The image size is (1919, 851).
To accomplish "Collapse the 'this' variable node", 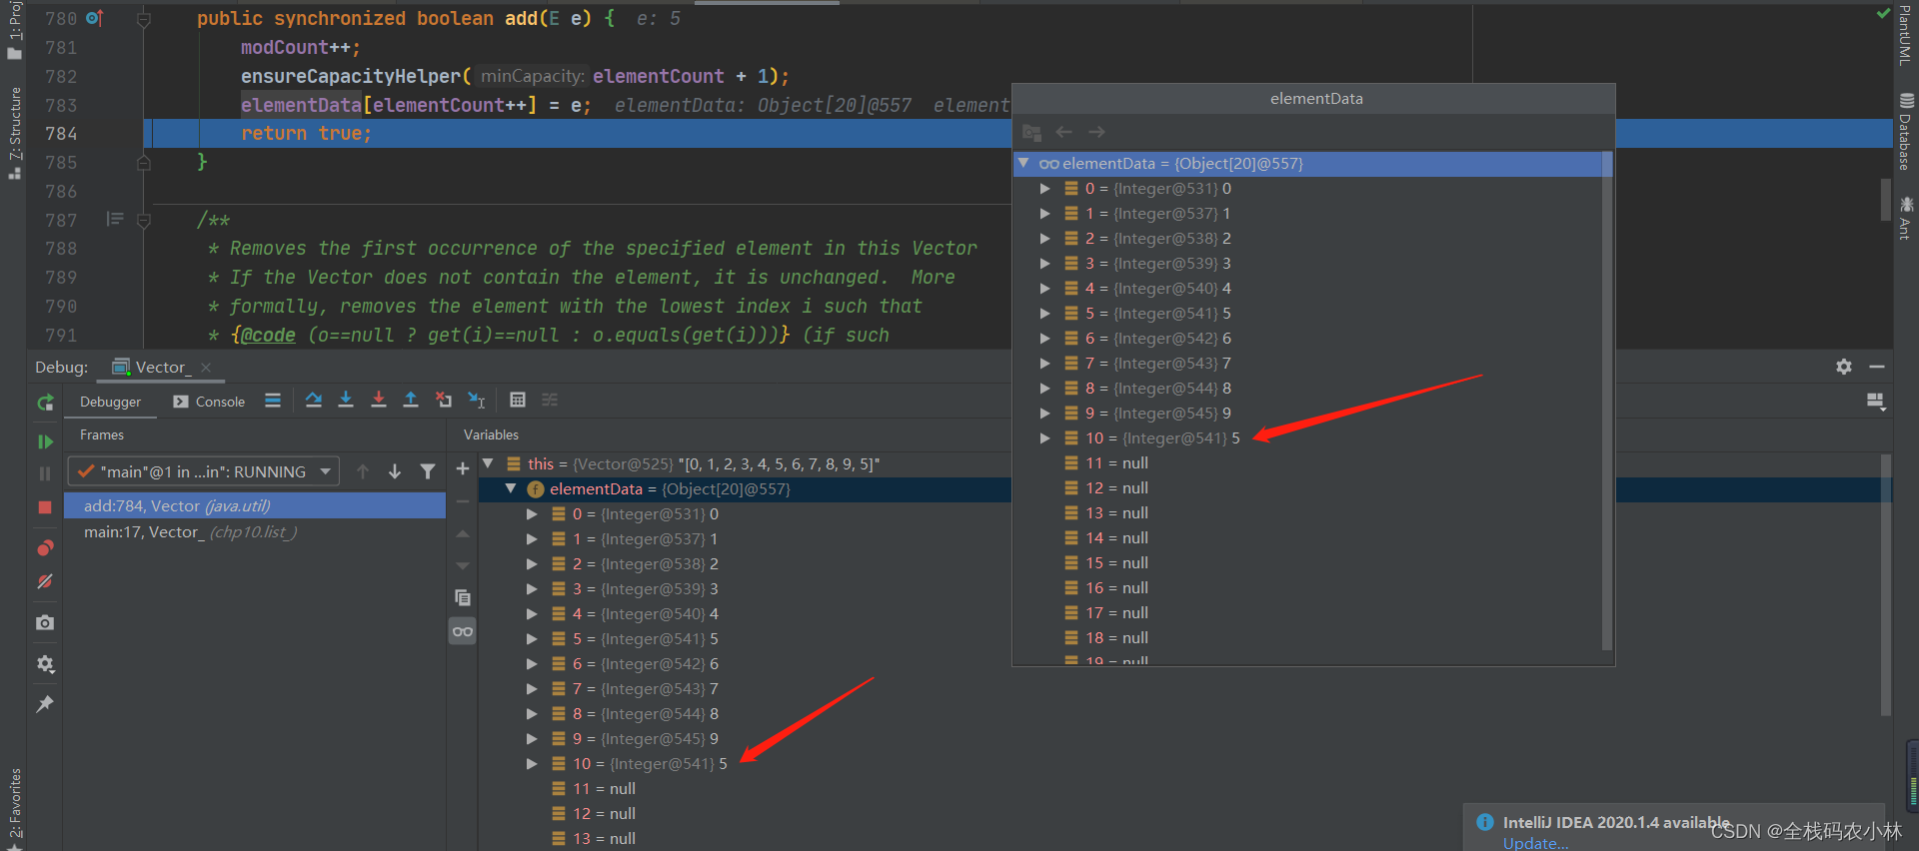I will click(x=488, y=463).
